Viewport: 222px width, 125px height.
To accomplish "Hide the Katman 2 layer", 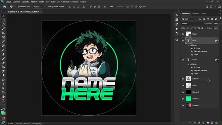I will [x=183, y=99].
